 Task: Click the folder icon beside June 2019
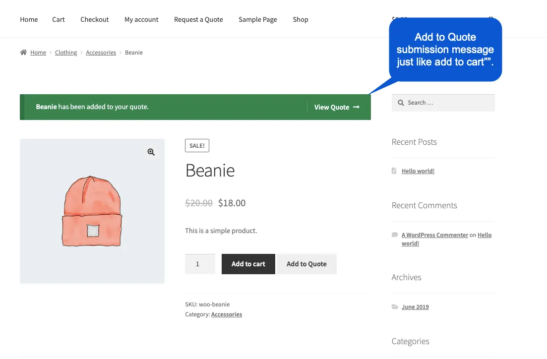click(x=394, y=306)
